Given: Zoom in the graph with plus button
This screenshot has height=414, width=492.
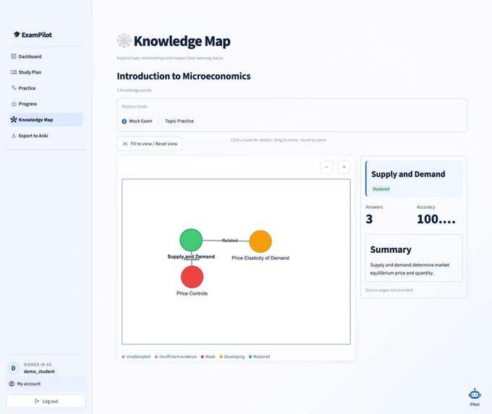Looking at the screenshot, I should (344, 167).
